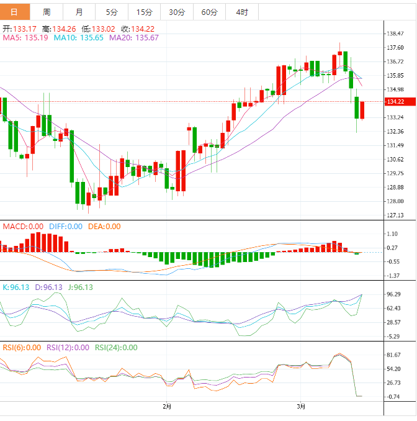This screenshot has height=421, width=417.
Task: Click the 137.60 price axis label
Action: click(x=395, y=48)
